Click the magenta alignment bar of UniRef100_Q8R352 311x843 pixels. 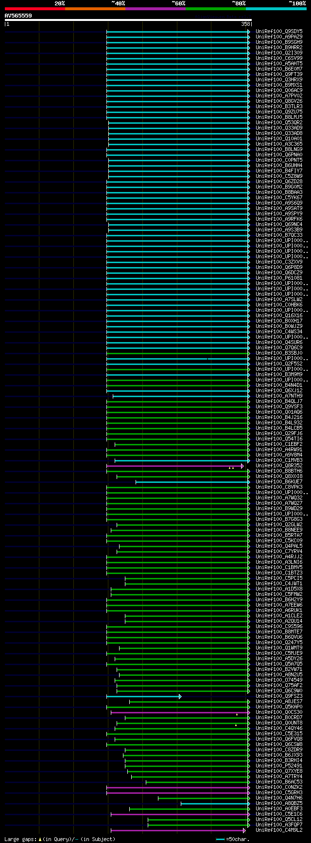click(175, 466)
